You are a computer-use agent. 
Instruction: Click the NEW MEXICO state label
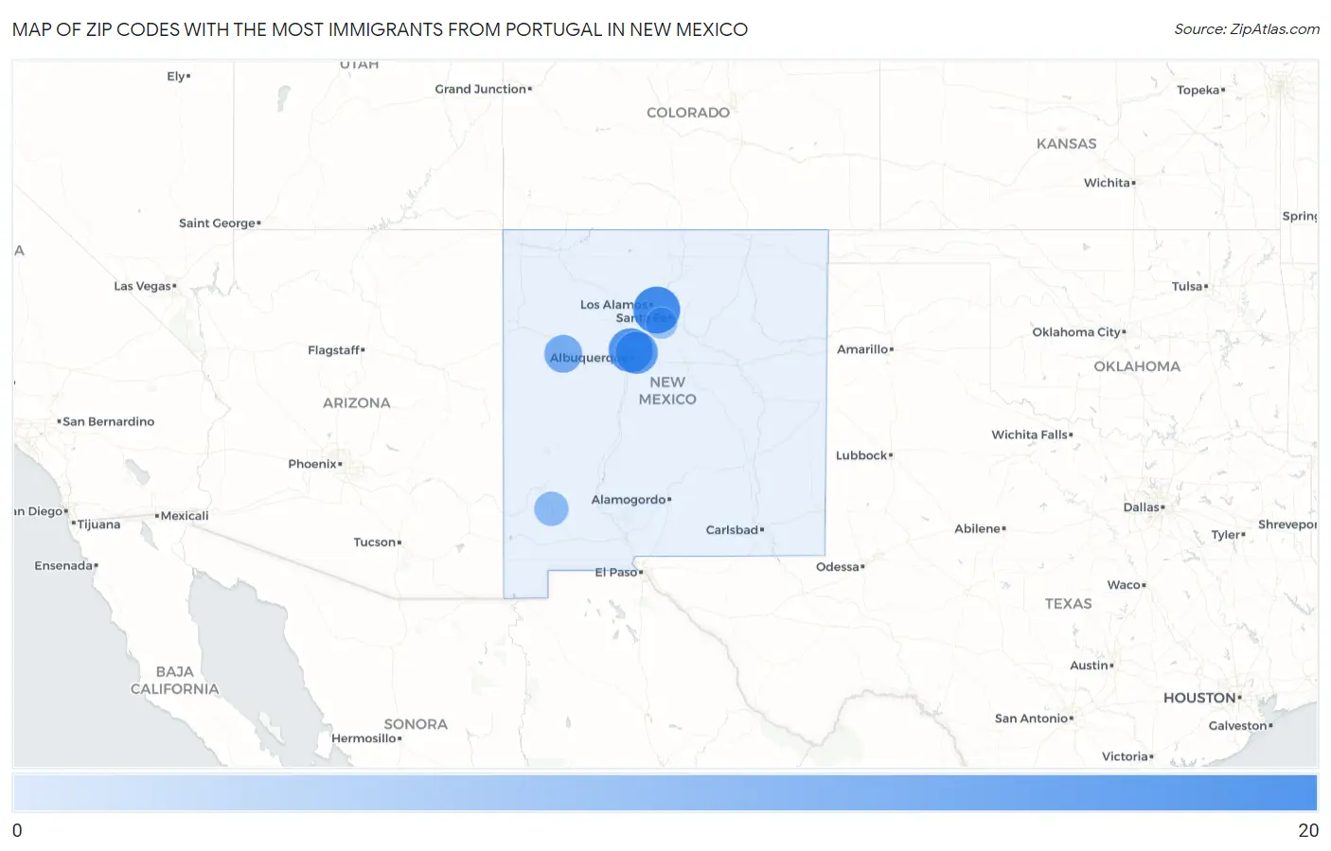pos(667,391)
